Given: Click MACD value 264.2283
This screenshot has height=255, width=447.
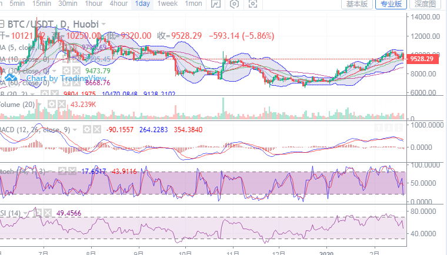Looking at the screenshot, I should click(154, 130).
